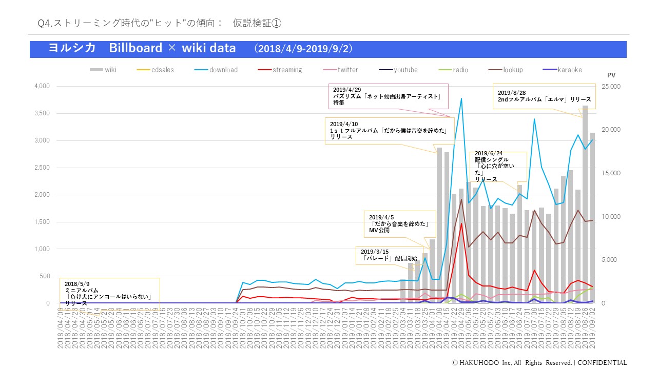Select the 2019/8/28 エルマ release callout
Image resolution: width=657 pixels, height=369 pixels.
coord(544,96)
